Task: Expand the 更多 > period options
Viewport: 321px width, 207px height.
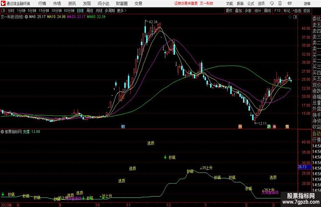Action: (x=122, y=11)
